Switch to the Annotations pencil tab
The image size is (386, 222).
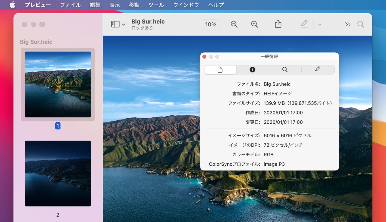click(x=318, y=70)
